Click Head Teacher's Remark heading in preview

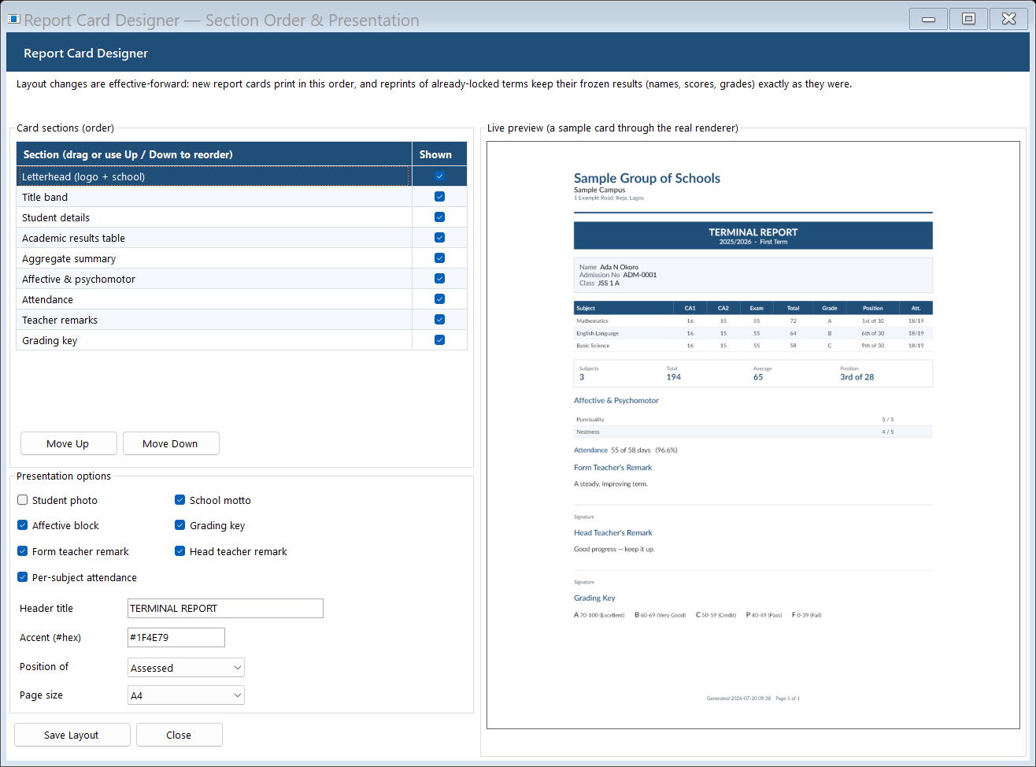click(x=613, y=533)
